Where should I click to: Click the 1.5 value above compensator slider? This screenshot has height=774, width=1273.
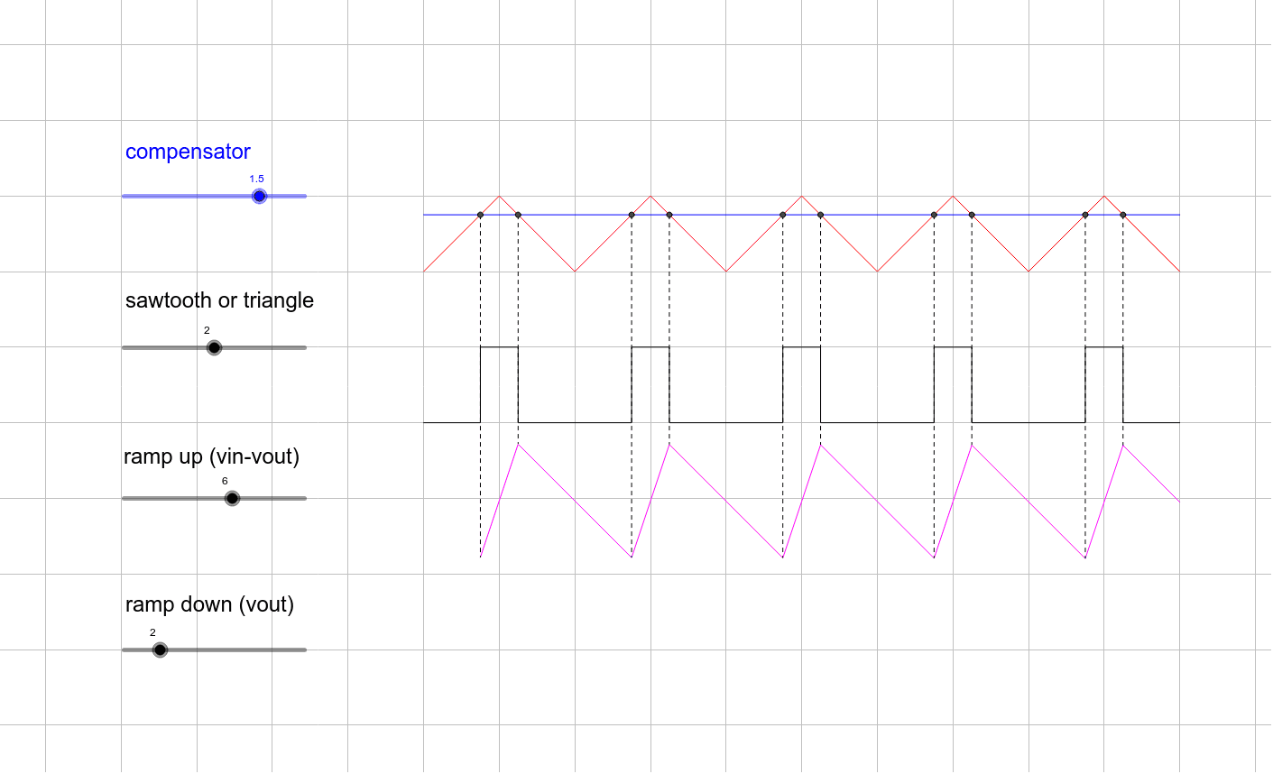click(257, 179)
